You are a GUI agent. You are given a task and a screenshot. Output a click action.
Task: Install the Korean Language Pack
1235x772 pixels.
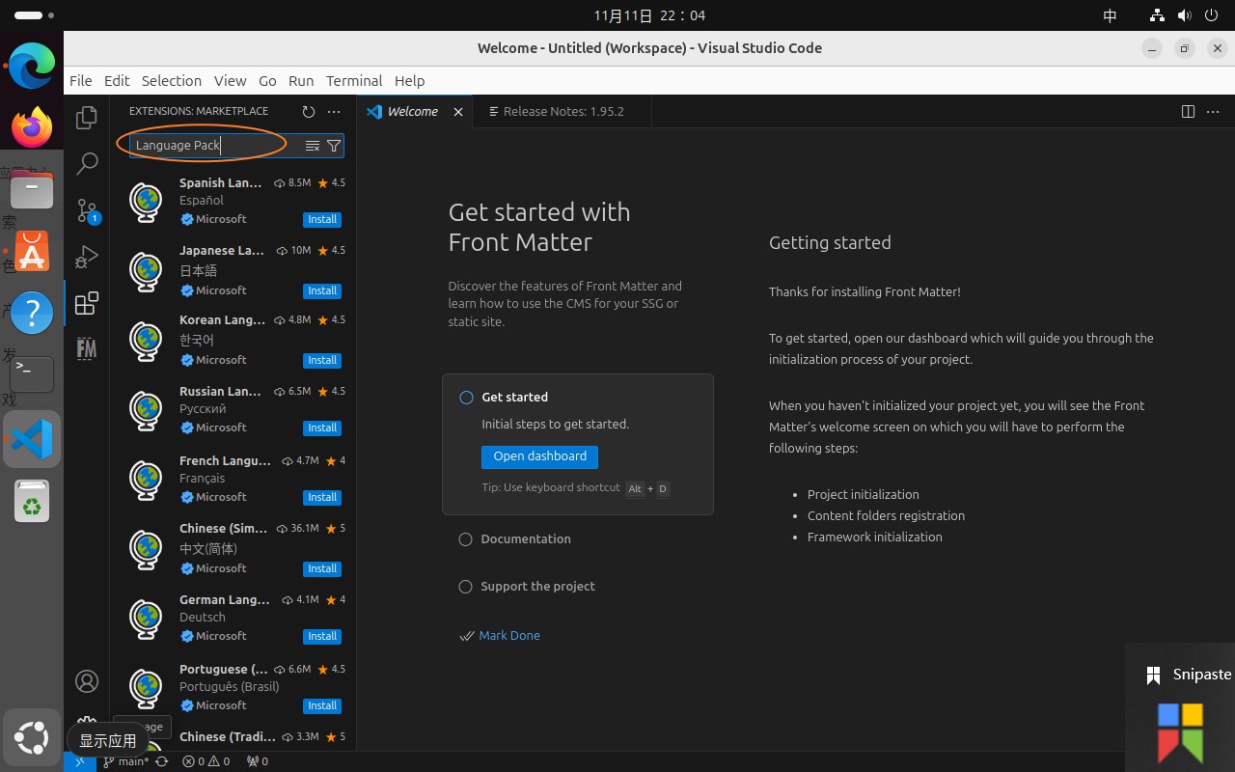(322, 361)
